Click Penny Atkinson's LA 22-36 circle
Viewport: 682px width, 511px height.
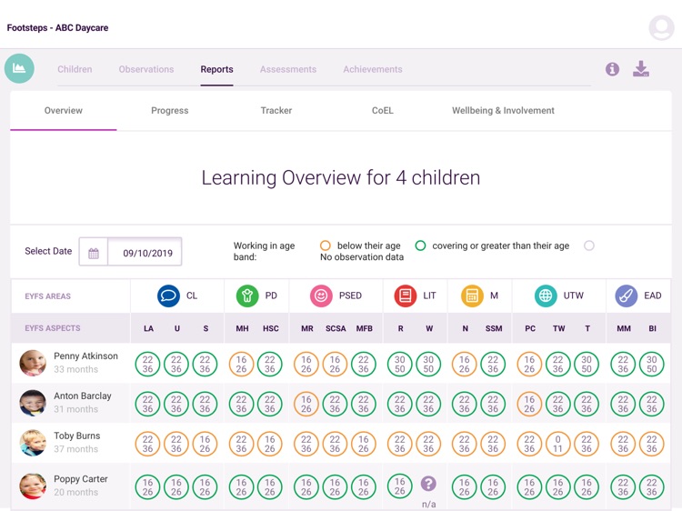(x=148, y=364)
